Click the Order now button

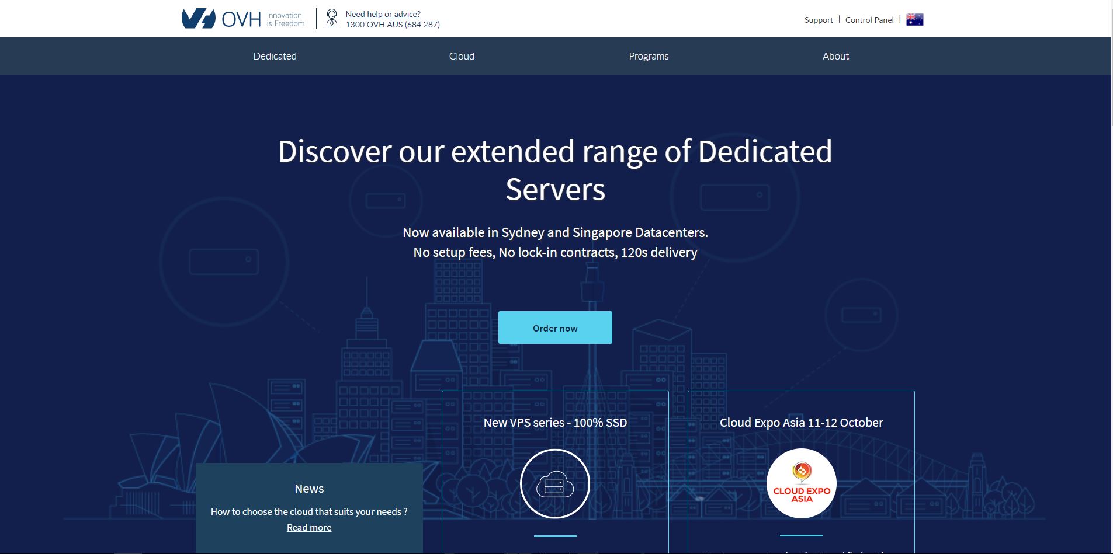555,327
